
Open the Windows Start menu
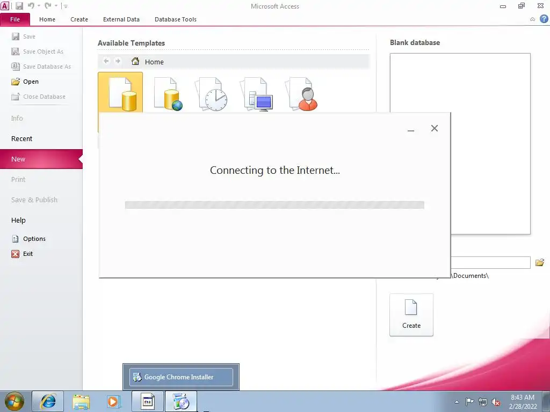point(14,401)
